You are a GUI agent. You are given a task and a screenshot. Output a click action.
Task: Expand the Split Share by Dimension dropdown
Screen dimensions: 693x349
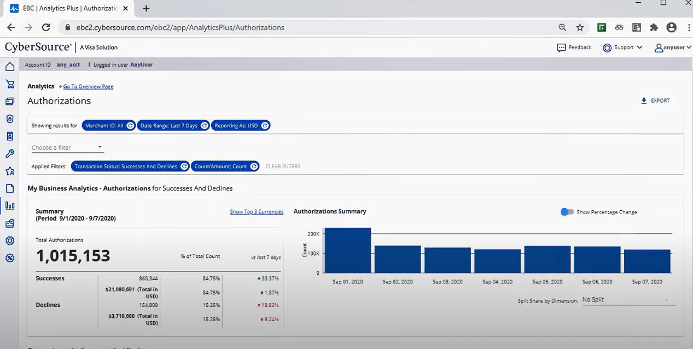coord(627,299)
